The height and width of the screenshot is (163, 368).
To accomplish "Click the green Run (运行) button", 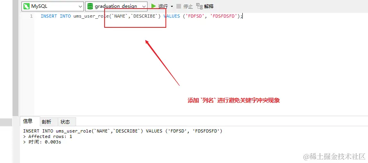I will click(x=159, y=6).
